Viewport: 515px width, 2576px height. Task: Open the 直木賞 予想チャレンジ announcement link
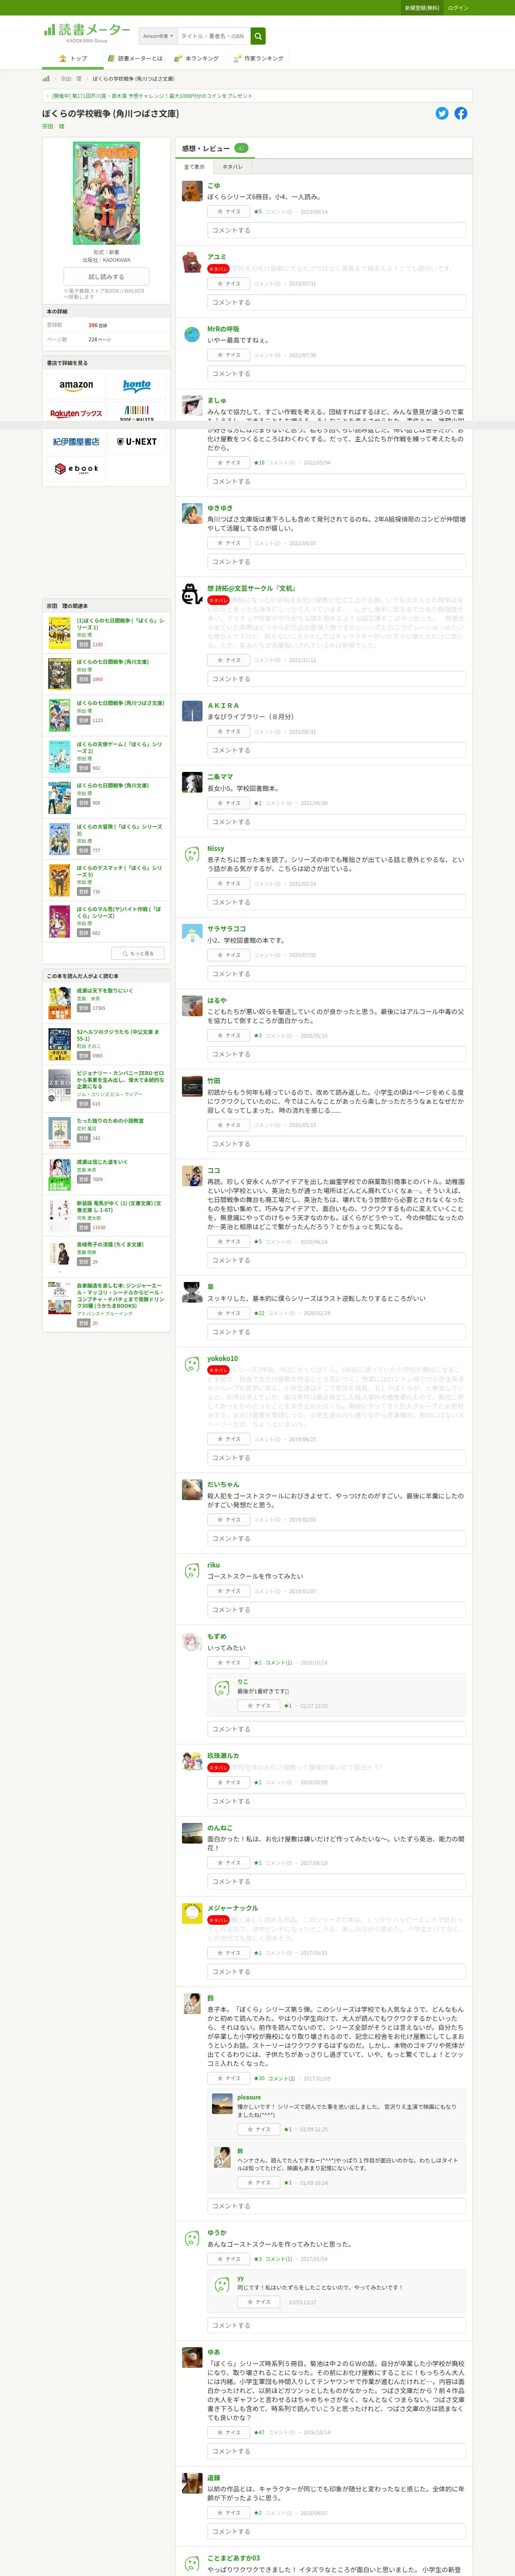[152, 96]
